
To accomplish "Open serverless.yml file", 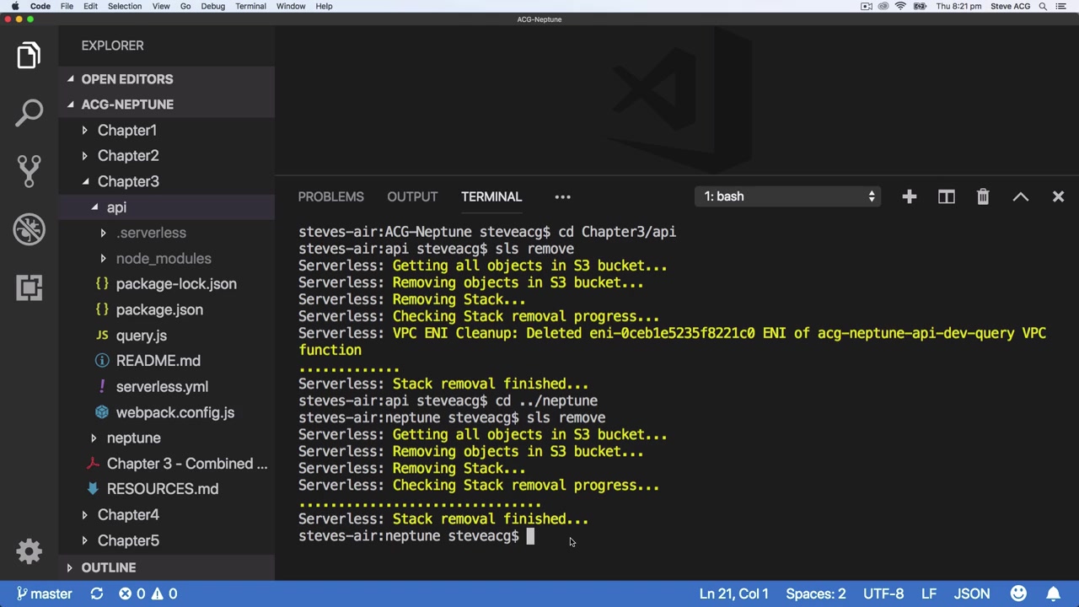I will click(162, 386).
